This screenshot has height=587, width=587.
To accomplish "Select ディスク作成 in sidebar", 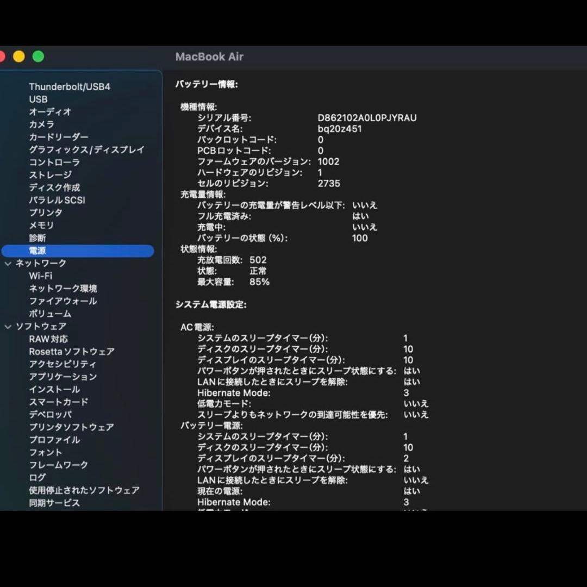I will pos(55,188).
